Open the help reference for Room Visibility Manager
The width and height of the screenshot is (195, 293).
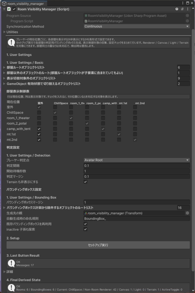coord(177,9)
